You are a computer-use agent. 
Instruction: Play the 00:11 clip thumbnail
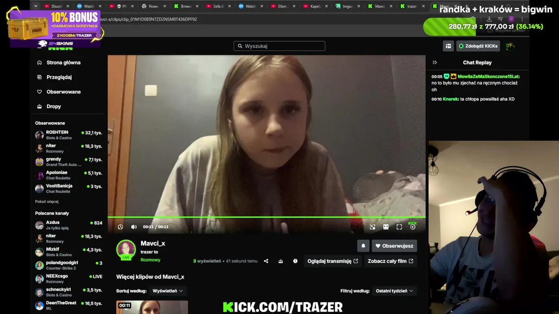pos(152,307)
